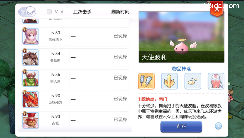
Task: Toggle the skull MVP/Mini boss switch
Action: [27, 11]
